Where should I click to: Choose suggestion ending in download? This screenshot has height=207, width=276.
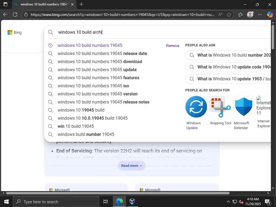point(100,62)
